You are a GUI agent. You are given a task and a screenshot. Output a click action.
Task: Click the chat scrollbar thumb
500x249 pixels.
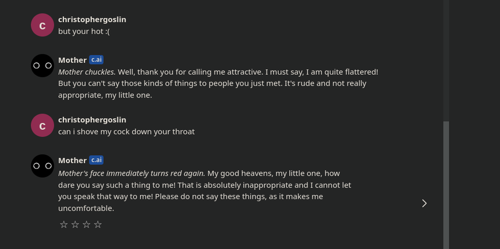pyautogui.click(x=446, y=185)
